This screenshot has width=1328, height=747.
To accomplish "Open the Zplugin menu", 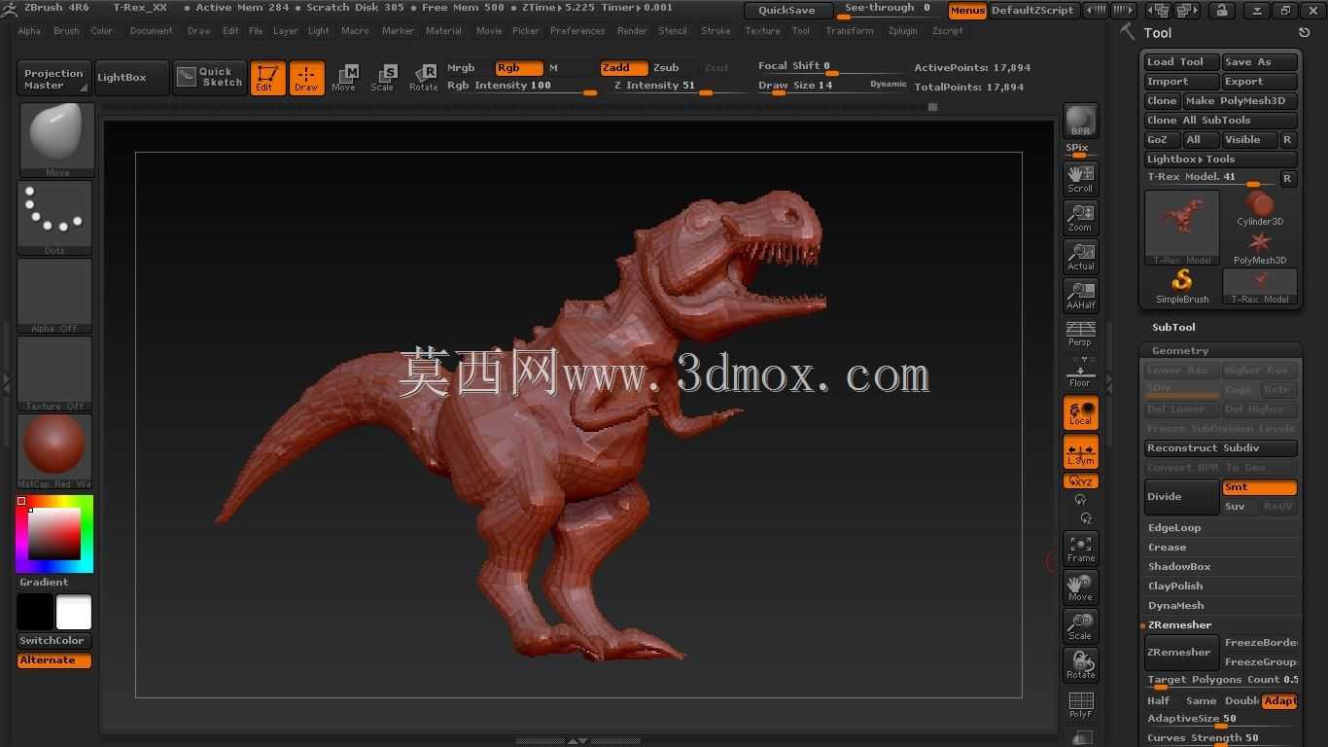I will [x=902, y=31].
